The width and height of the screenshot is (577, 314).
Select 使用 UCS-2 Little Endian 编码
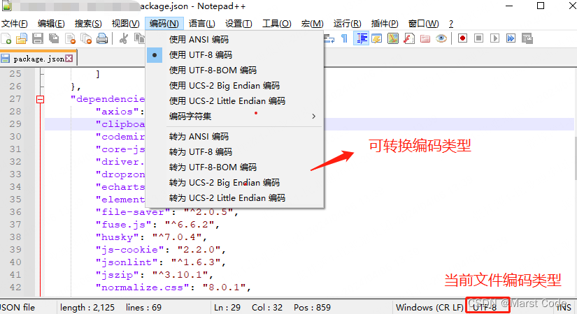coord(235,101)
